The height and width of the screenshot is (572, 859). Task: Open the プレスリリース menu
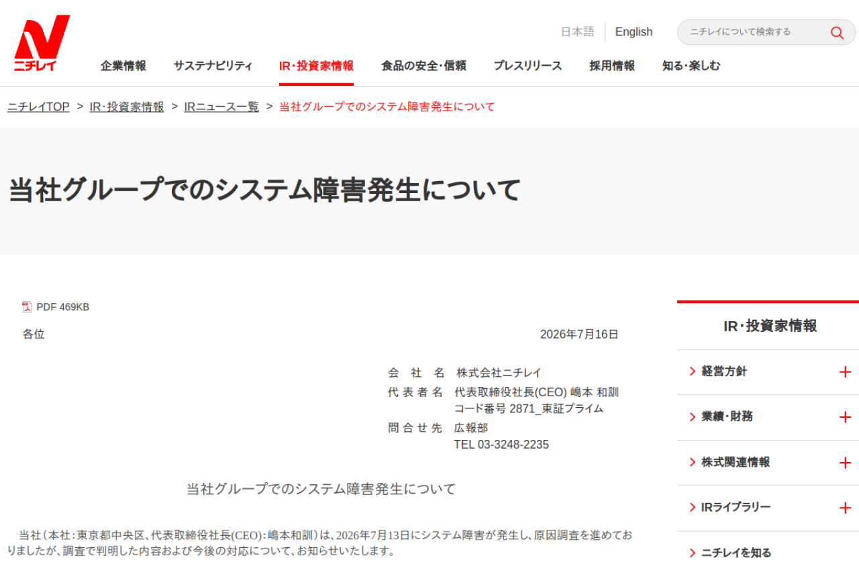pos(527,66)
